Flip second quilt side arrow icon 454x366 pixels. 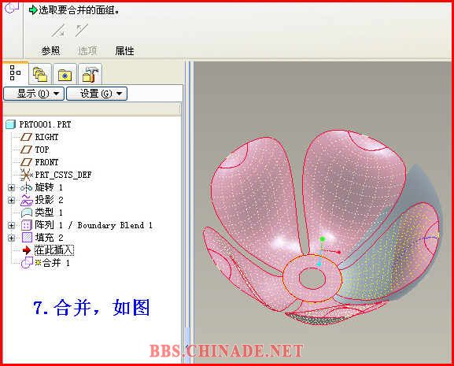(81, 30)
